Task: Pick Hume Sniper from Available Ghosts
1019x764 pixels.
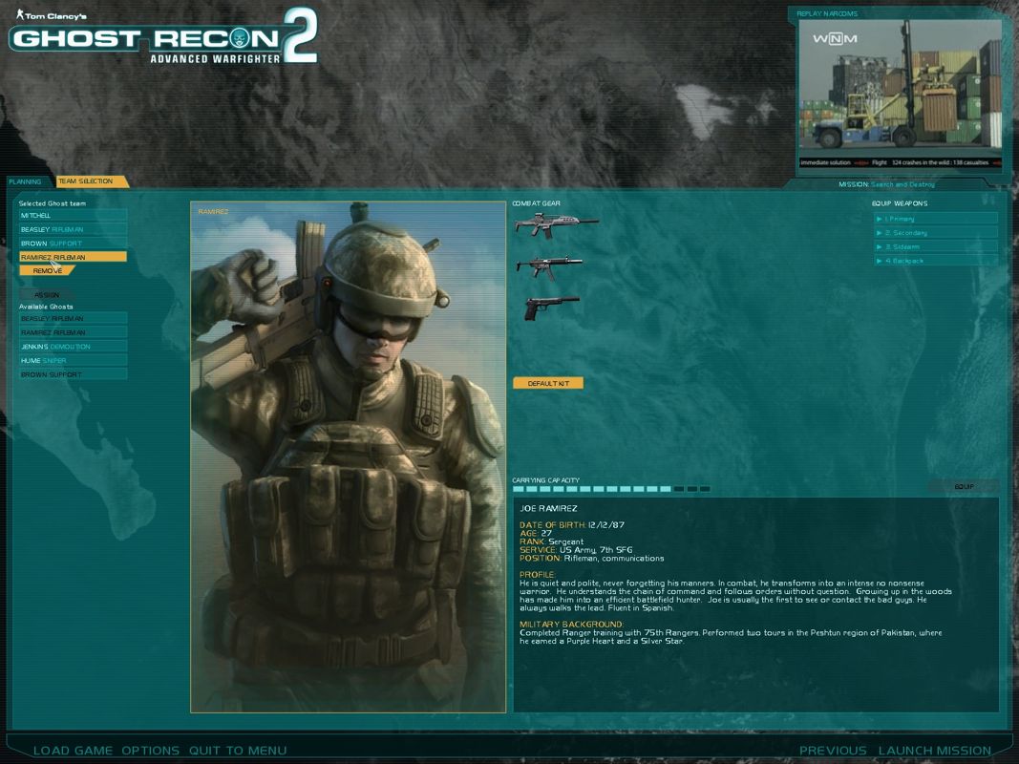Action: pos(73,361)
